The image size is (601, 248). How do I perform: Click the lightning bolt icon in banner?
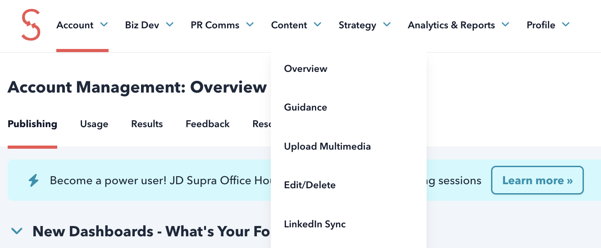click(34, 181)
